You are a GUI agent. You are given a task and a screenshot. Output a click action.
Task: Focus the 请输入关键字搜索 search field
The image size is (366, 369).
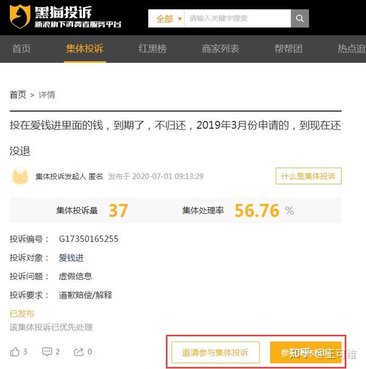(x=238, y=18)
